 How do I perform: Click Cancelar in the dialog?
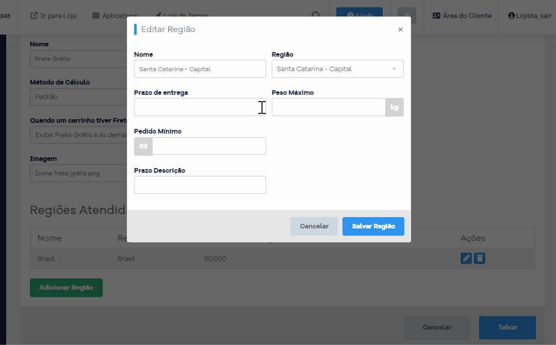click(314, 226)
